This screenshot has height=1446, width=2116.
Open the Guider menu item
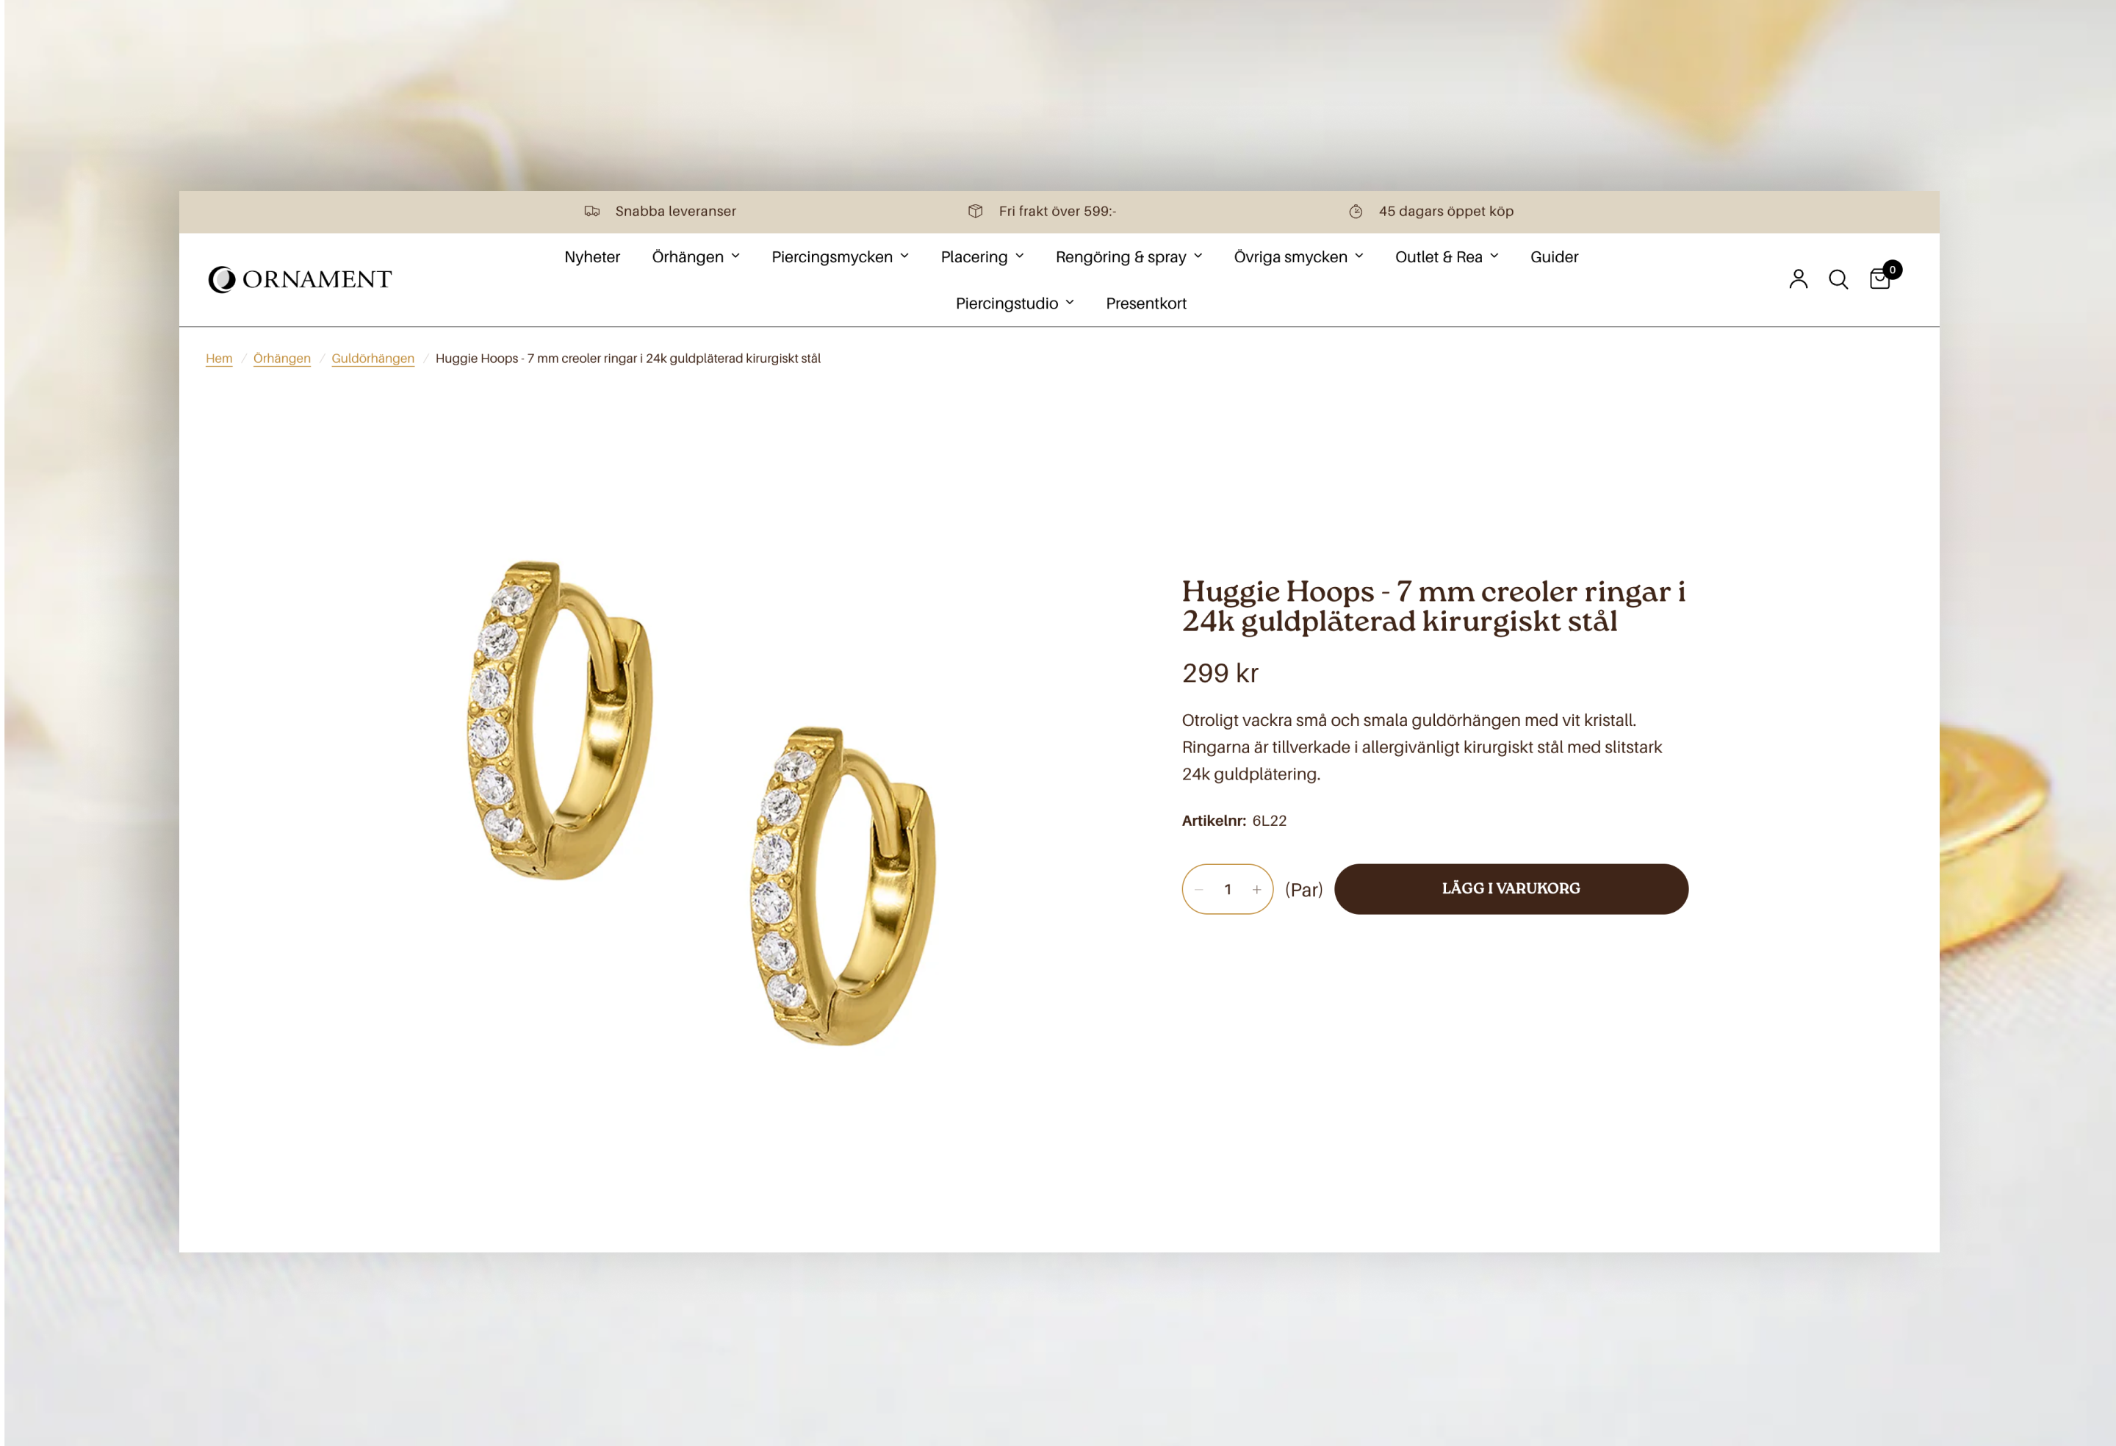1553,256
